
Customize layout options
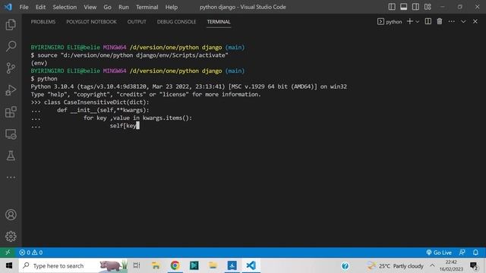coord(428,7)
